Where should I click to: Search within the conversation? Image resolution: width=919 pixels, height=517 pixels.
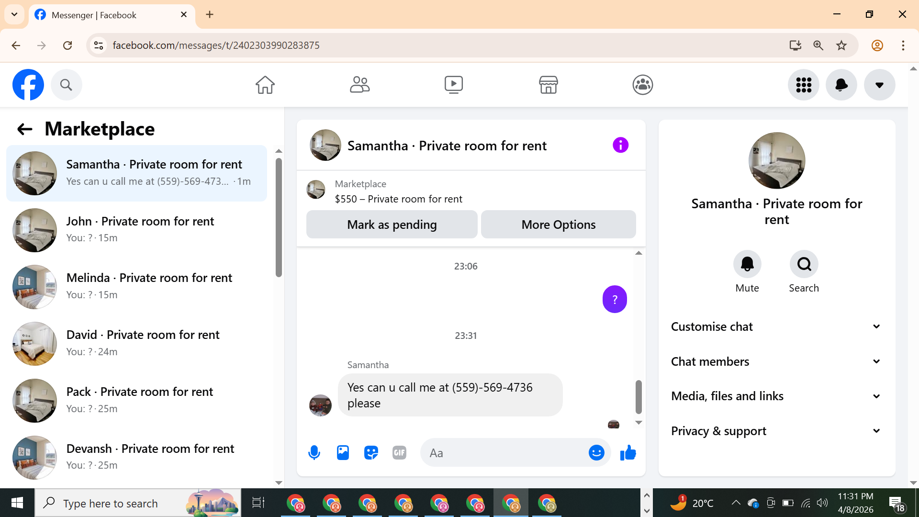pyautogui.click(x=804, y=264)
